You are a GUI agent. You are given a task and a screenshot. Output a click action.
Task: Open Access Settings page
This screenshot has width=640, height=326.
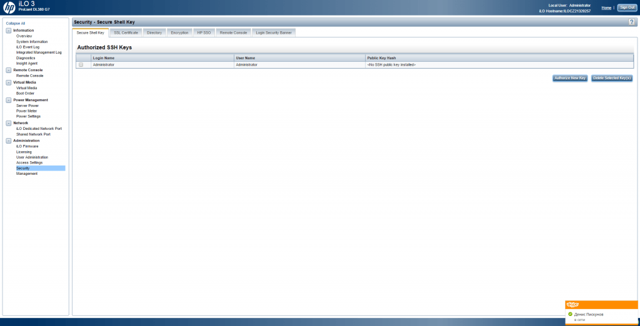point(29,162)
